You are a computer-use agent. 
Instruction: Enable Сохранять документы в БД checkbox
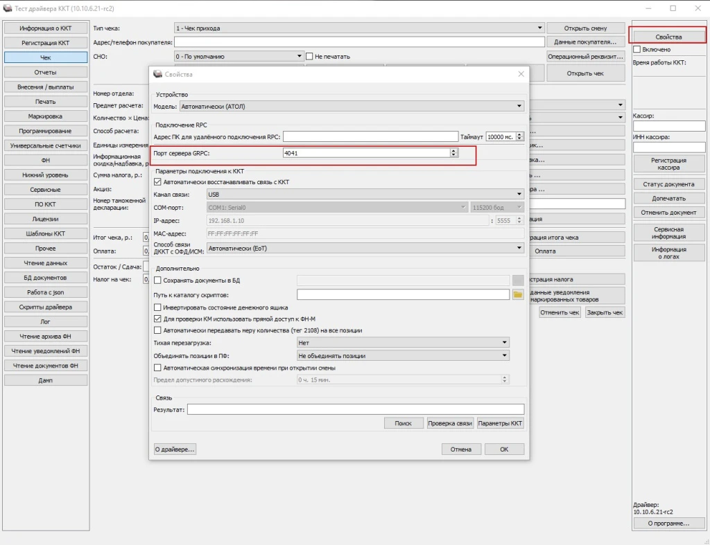point(157,280)
